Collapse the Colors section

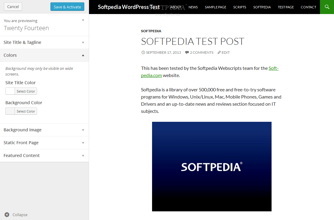[44, 55]
